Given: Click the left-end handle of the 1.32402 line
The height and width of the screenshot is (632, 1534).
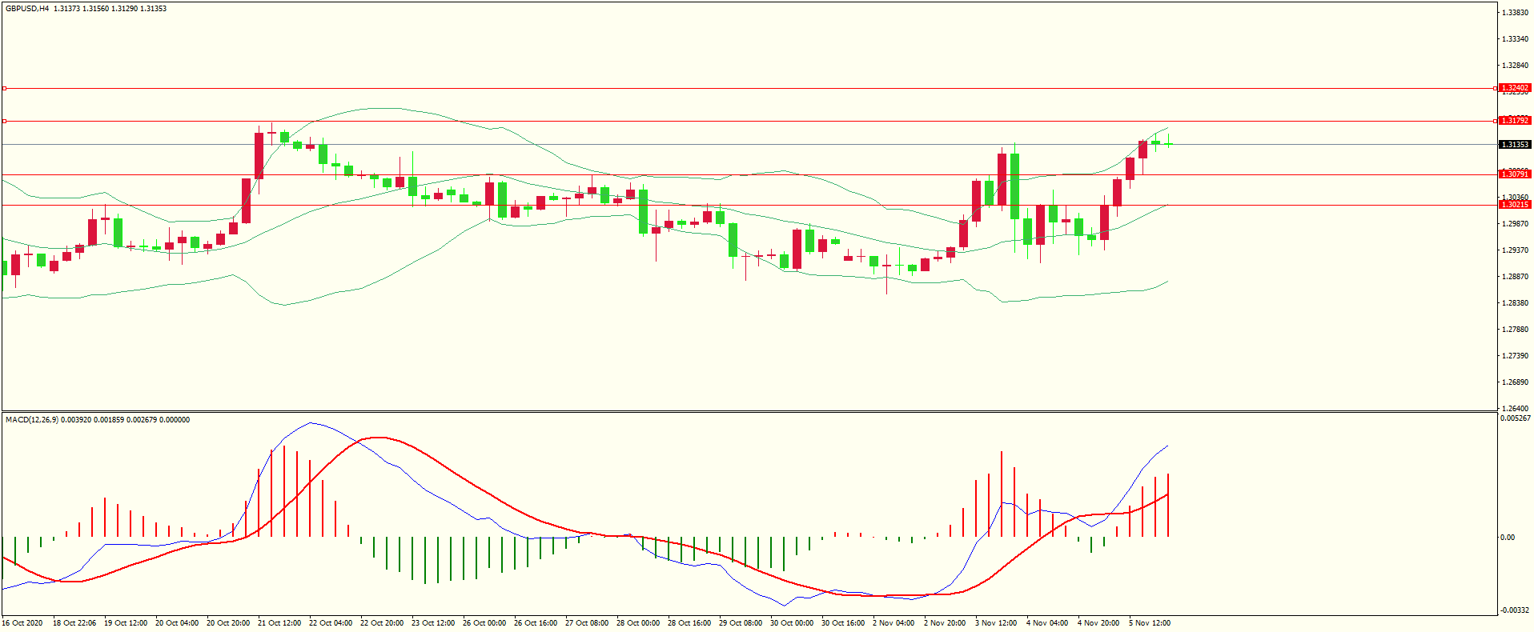Looking at the screenshot, I should [4, 88].
